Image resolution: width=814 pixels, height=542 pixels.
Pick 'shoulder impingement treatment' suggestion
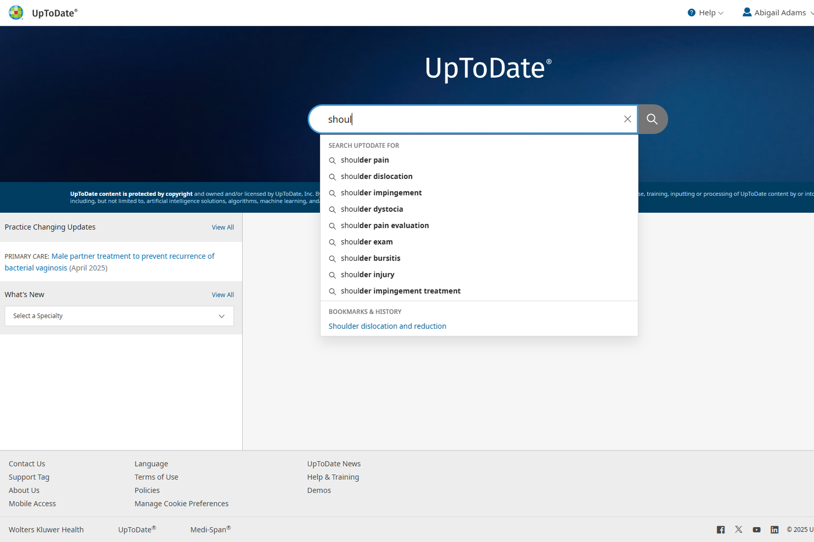(400, 291)
